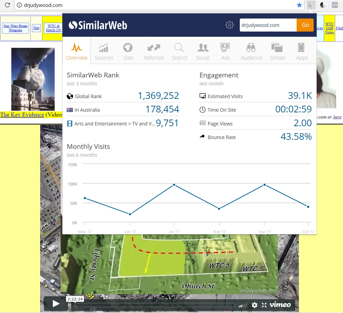
Task: Open the FAQ link
Action: [x=339, y=28]
